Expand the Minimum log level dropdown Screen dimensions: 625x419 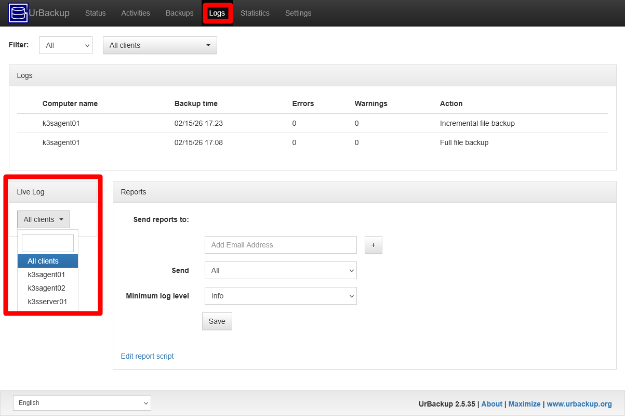coord(281,296)
